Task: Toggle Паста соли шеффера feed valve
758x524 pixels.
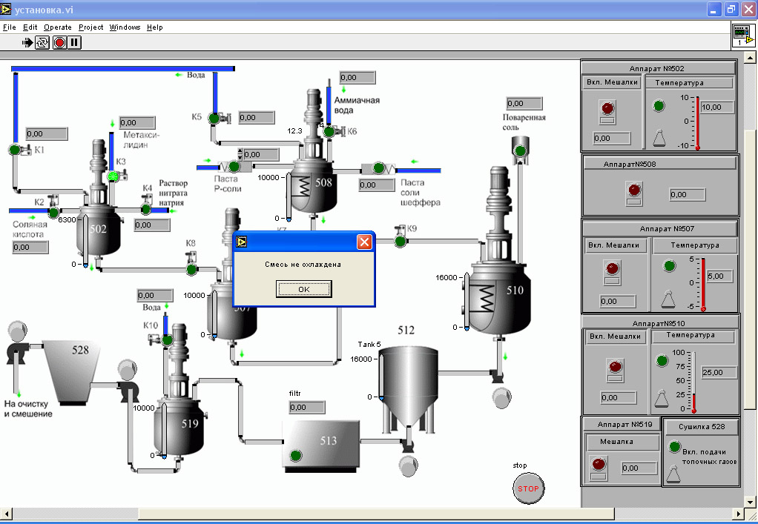Action: tap(379, 168)
